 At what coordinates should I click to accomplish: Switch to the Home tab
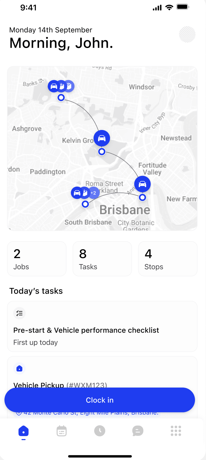click(x=24, y=431)
